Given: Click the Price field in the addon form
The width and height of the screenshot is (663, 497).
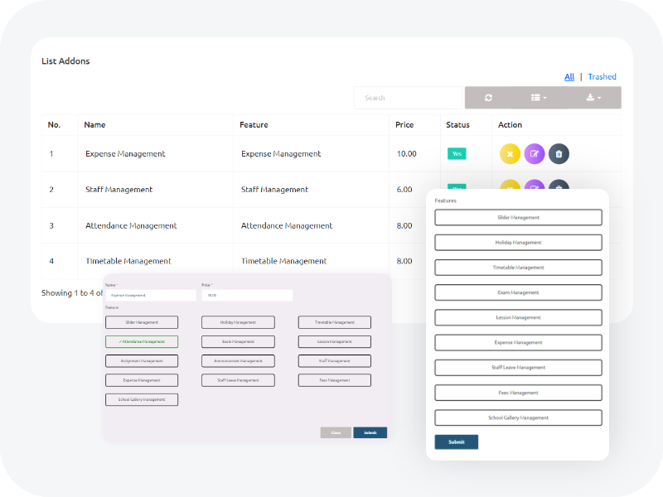Looking at the screenshot, I should pyautogui.click(x=247, y=295).
